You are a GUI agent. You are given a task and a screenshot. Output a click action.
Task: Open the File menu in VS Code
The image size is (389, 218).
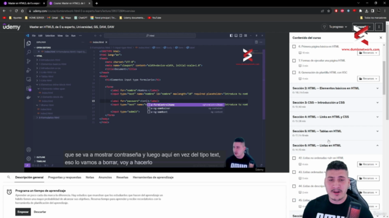tap(34, 36)
